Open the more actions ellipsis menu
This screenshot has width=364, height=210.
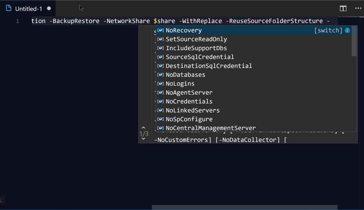[358, 9]
